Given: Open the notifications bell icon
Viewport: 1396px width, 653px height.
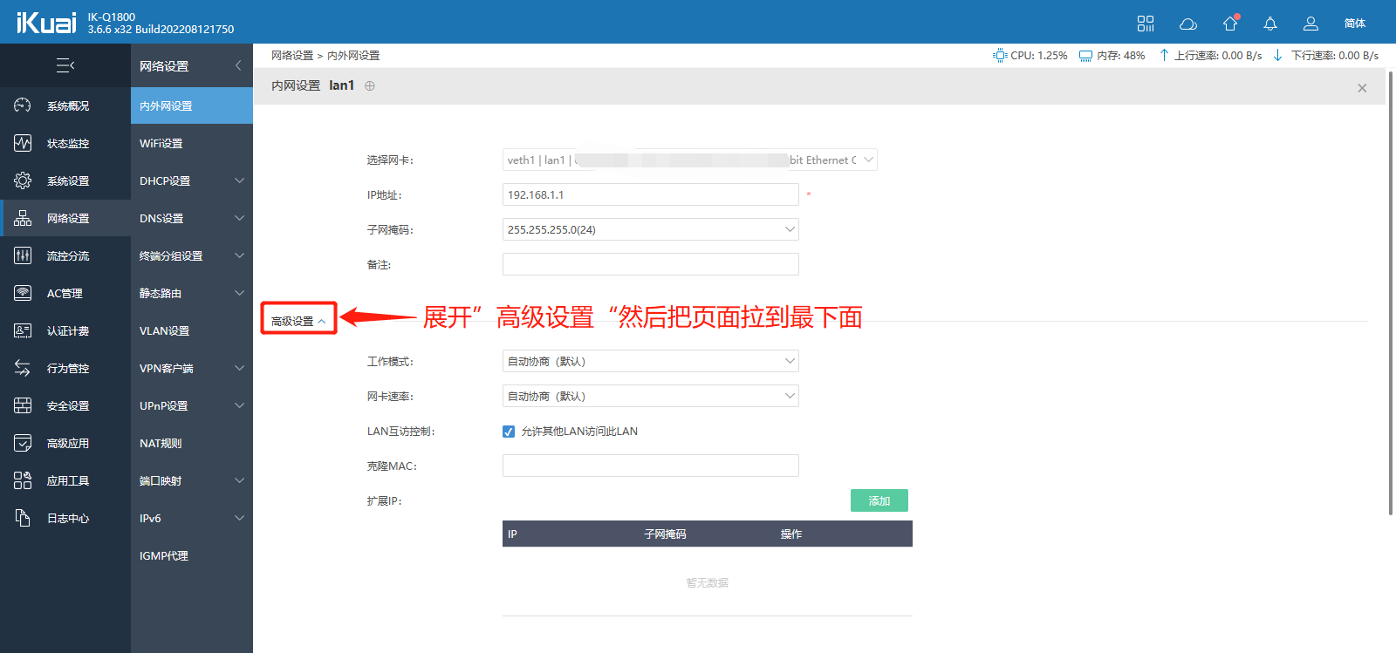Looking at the screenshot, I should coord(1269,24).
